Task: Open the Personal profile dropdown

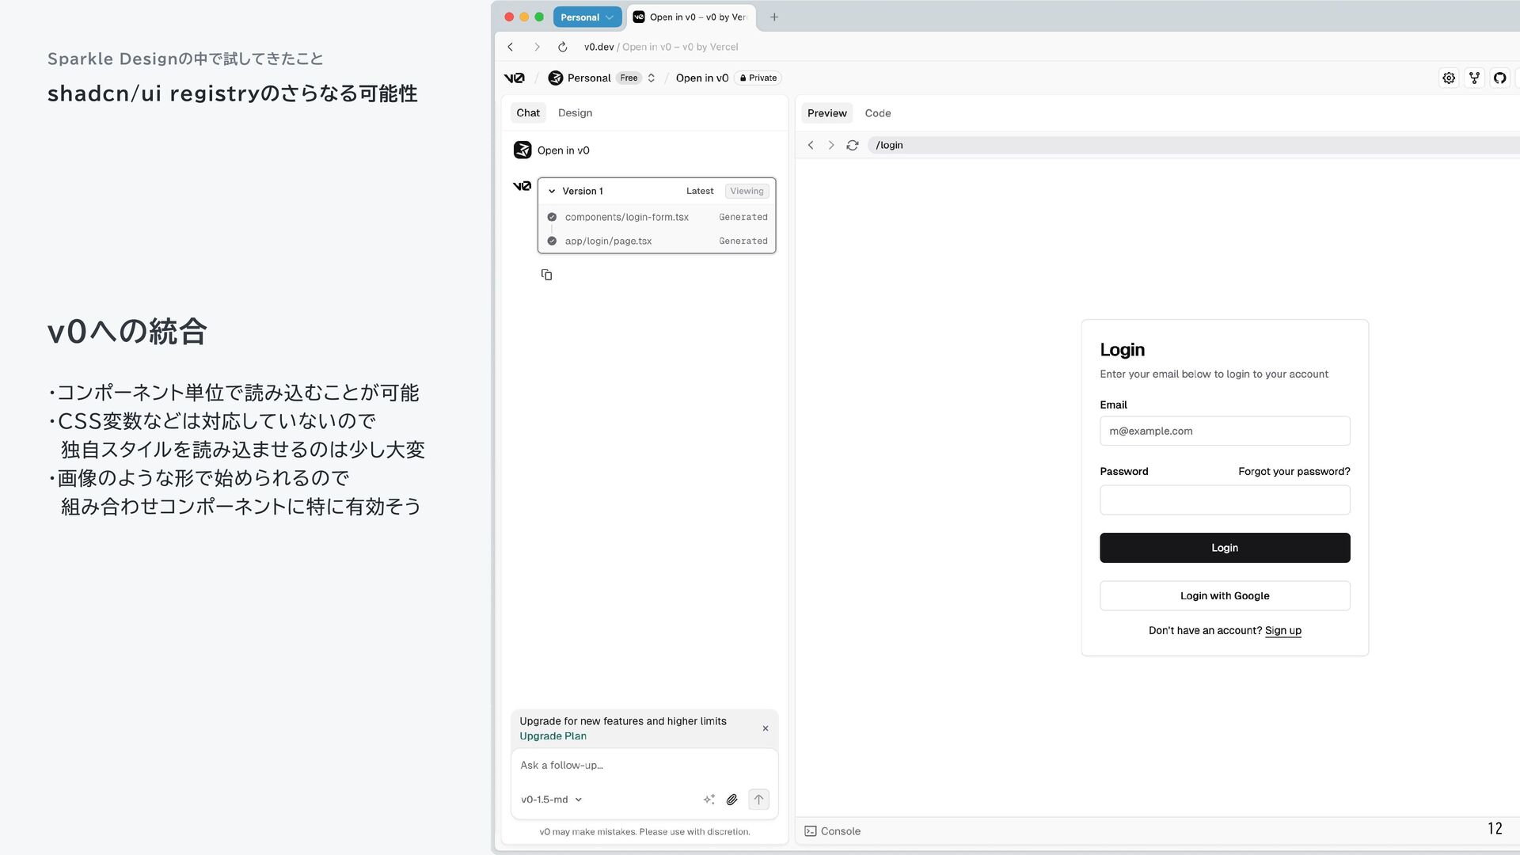Action: [588, 17]
